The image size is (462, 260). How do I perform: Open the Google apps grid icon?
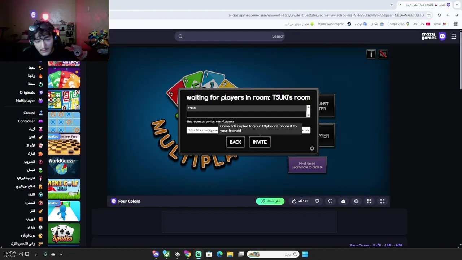(456, 24)
